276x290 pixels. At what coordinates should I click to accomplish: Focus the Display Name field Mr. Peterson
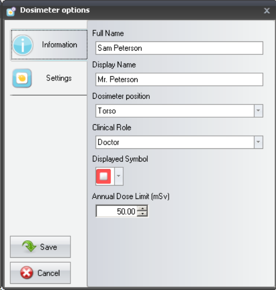[179, 79]
